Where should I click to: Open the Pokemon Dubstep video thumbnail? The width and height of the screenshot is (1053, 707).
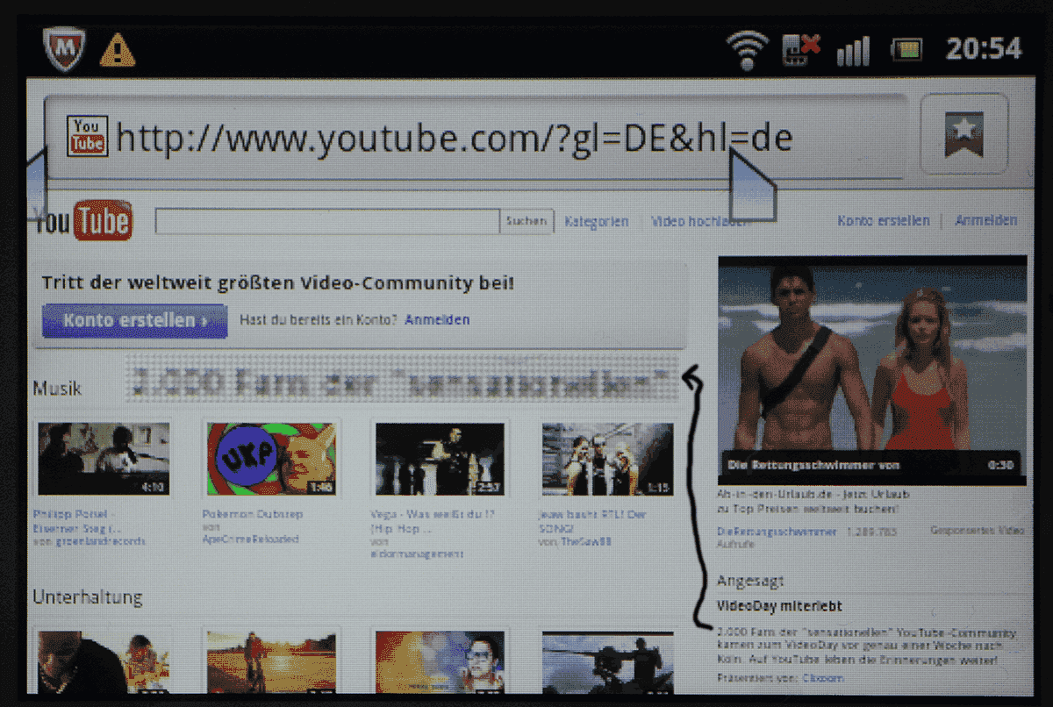point(272,459)
